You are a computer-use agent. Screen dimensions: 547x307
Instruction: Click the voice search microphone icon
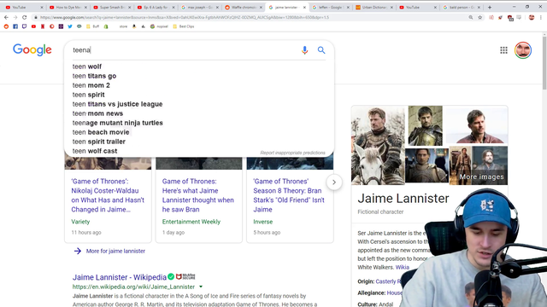(x=304, y=50)
